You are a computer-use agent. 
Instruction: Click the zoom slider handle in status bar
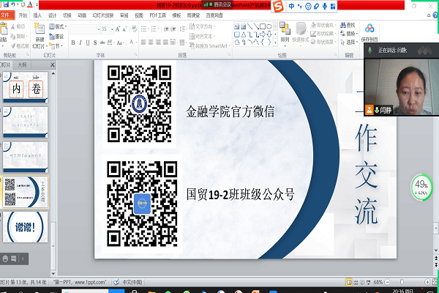[x=402, y=282]
